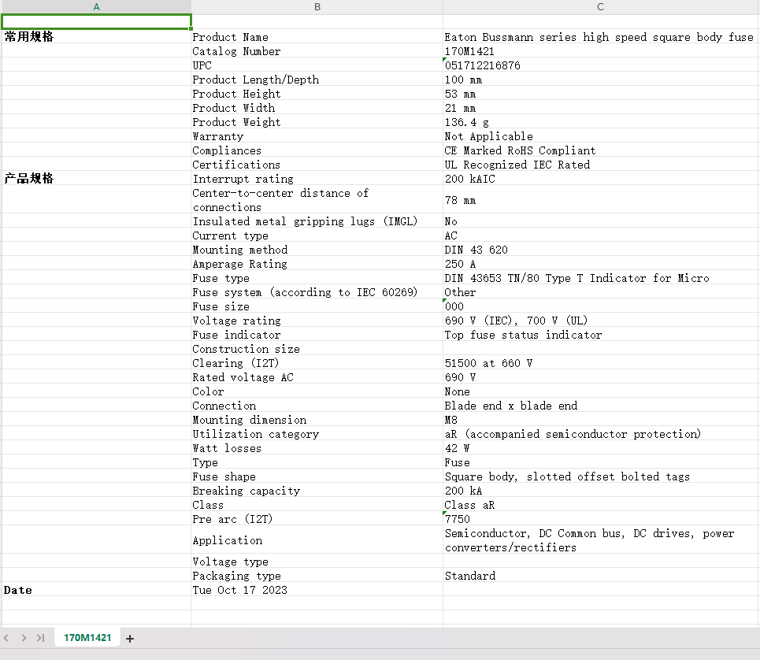Image resolution: width=760 pixels, height=660 pixels.
Task: Select 'UL Recognized IEC Rated' cell
Action: coord(601,165)
